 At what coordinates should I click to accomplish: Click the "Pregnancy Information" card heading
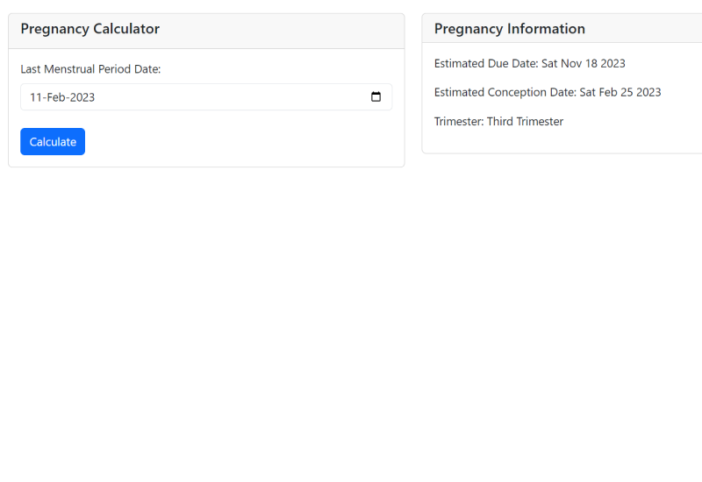(509, 29)
